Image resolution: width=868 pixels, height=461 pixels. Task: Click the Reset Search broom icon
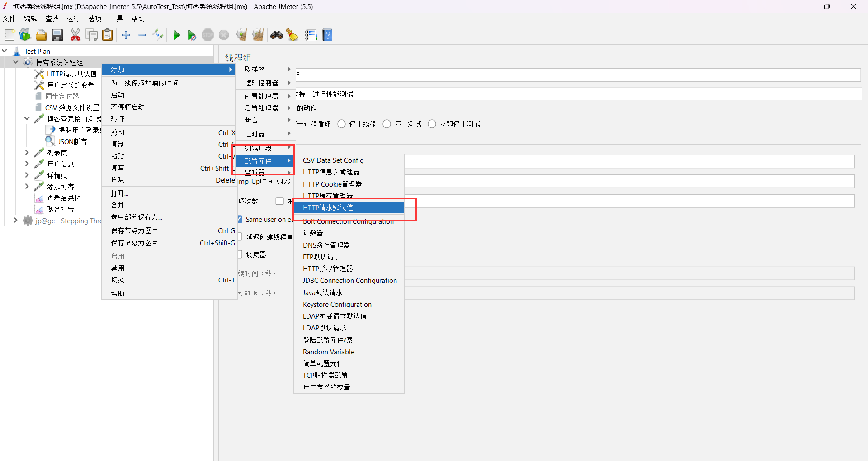coord(292,35)
